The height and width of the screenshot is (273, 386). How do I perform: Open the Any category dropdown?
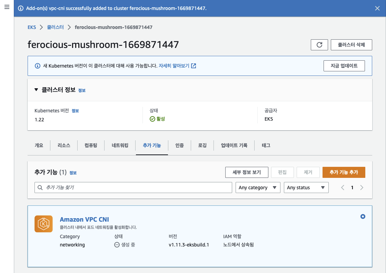258,188
